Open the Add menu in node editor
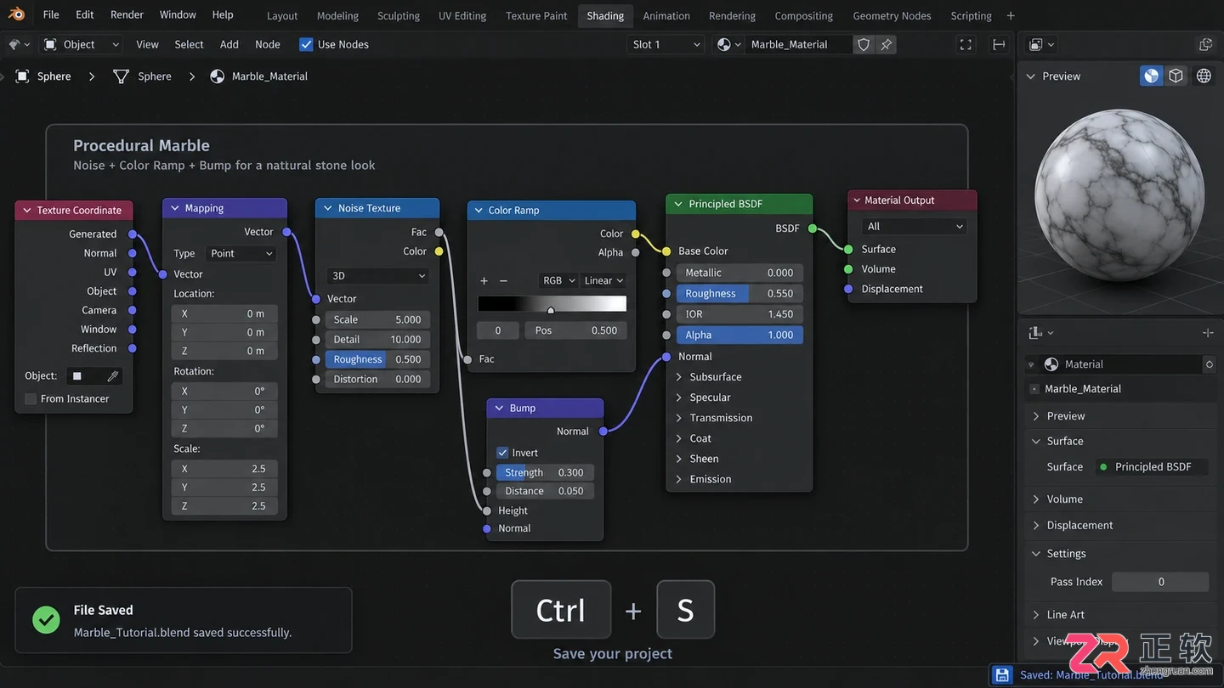This screenshot has width=1224, height=688. pyautogui.click(x=229, y=44)
